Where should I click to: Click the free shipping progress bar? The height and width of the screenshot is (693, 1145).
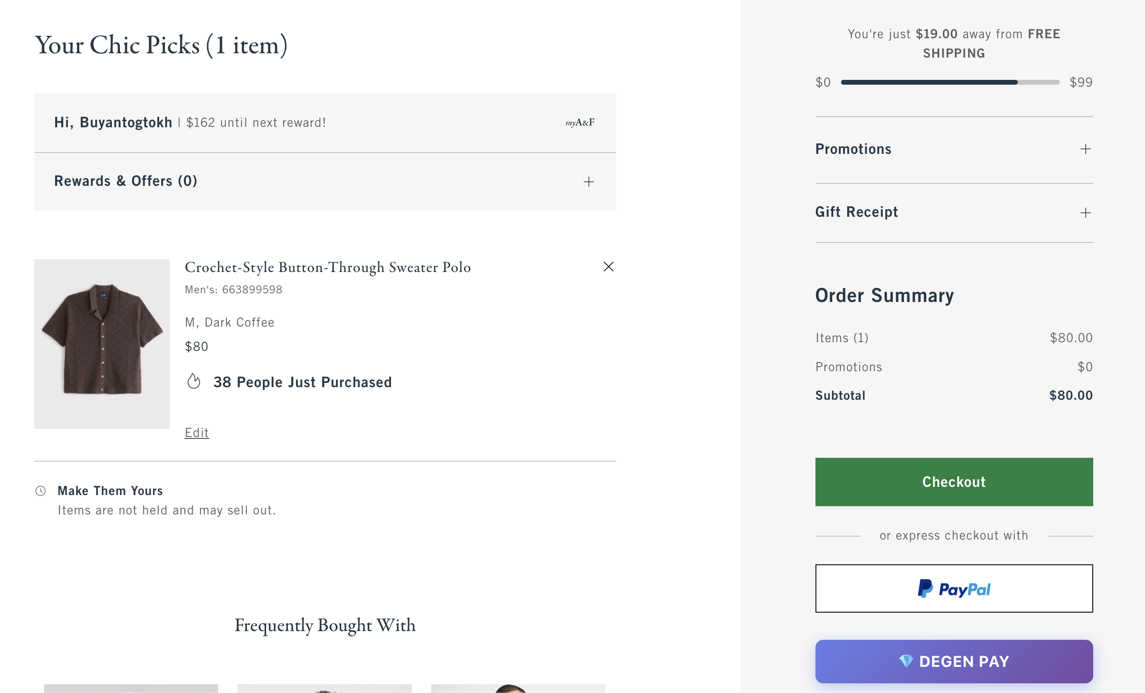(x=950, y=82)
